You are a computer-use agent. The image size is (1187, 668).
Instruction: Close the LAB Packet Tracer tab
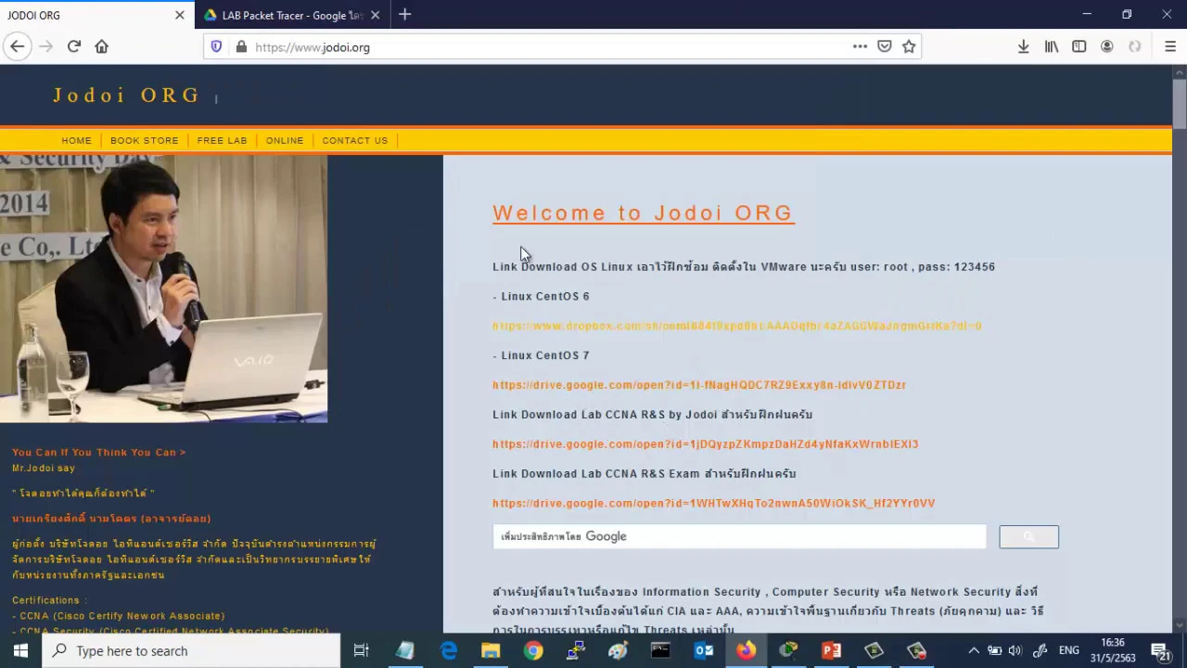click(x=376, y=15)
